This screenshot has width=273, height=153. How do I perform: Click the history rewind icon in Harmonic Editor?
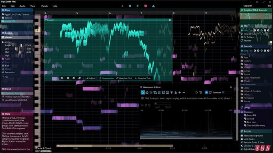201,93
